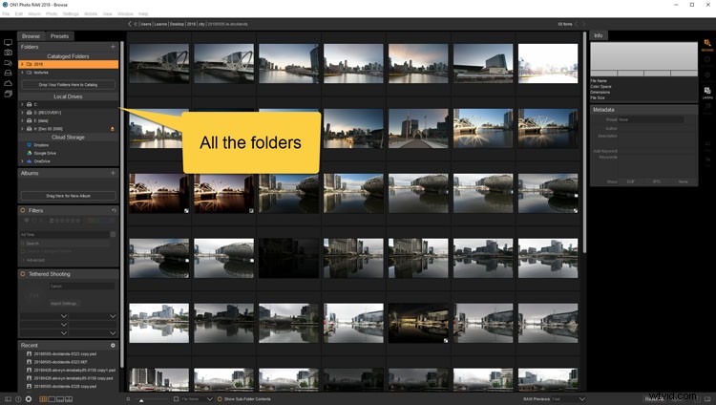Viewport: 716px width, 405px height.
Task: Open the Dropbox cloud folder
Action: click(x=41, y=145)
